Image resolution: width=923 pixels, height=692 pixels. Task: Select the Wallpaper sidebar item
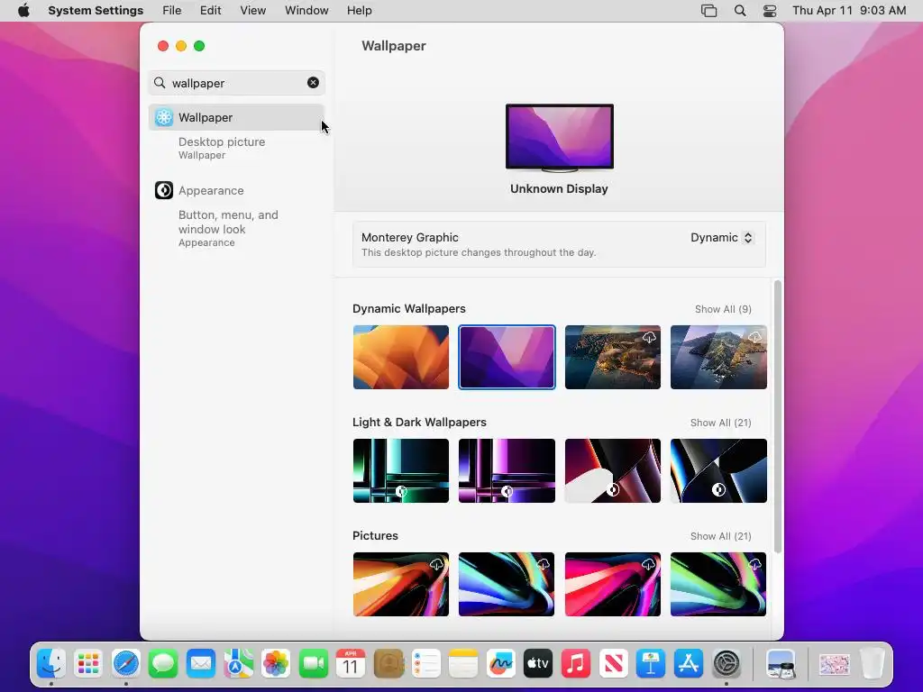(x=237, y=118)
